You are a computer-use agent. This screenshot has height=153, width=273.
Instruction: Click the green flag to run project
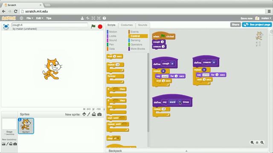tap(93, 26)
